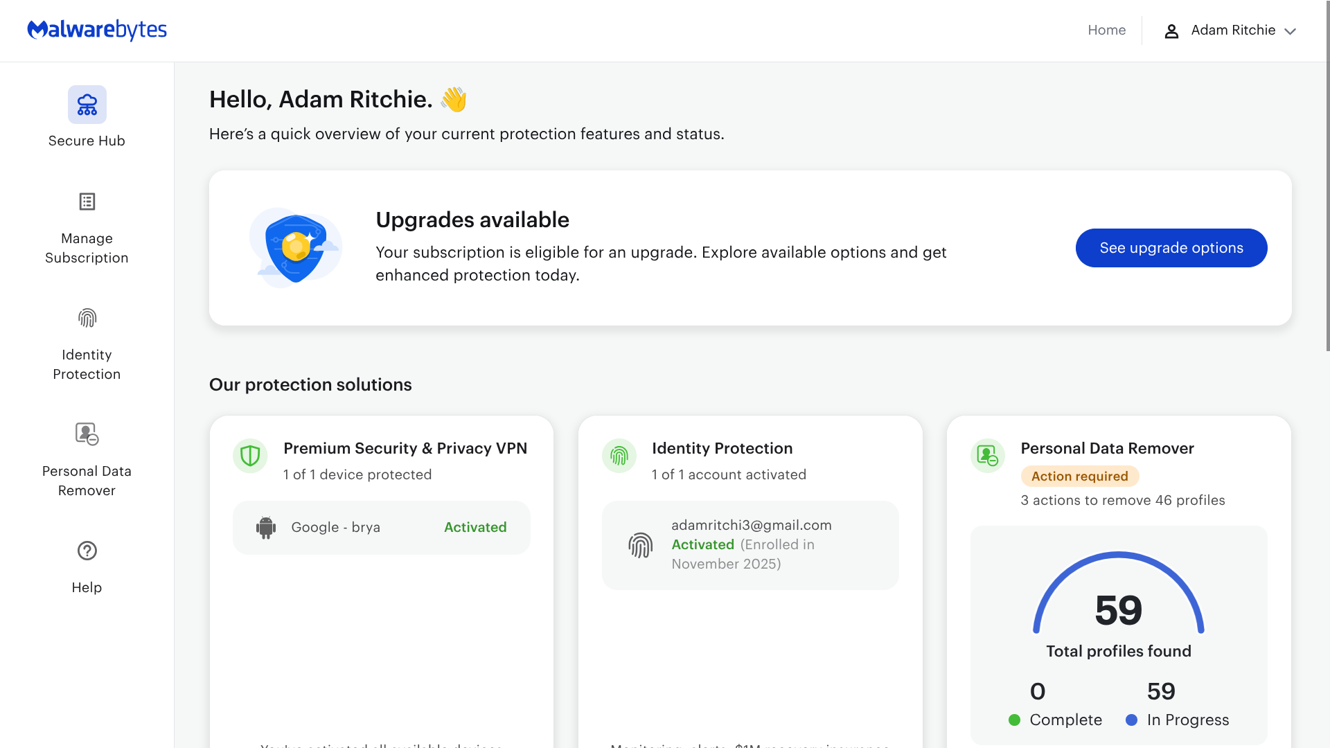Open the Identity Protection sidebar label
This screenshot has height=748, width=1330.
(x=87, y=364)
